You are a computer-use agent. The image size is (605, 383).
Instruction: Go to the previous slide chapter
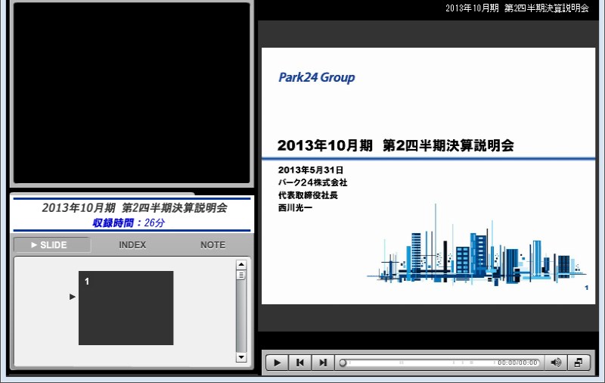coord(300,363)
